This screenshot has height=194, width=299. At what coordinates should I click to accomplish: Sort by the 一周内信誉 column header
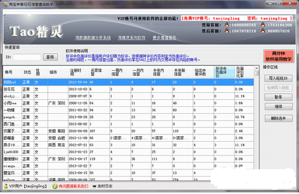(x=120, y=72)
